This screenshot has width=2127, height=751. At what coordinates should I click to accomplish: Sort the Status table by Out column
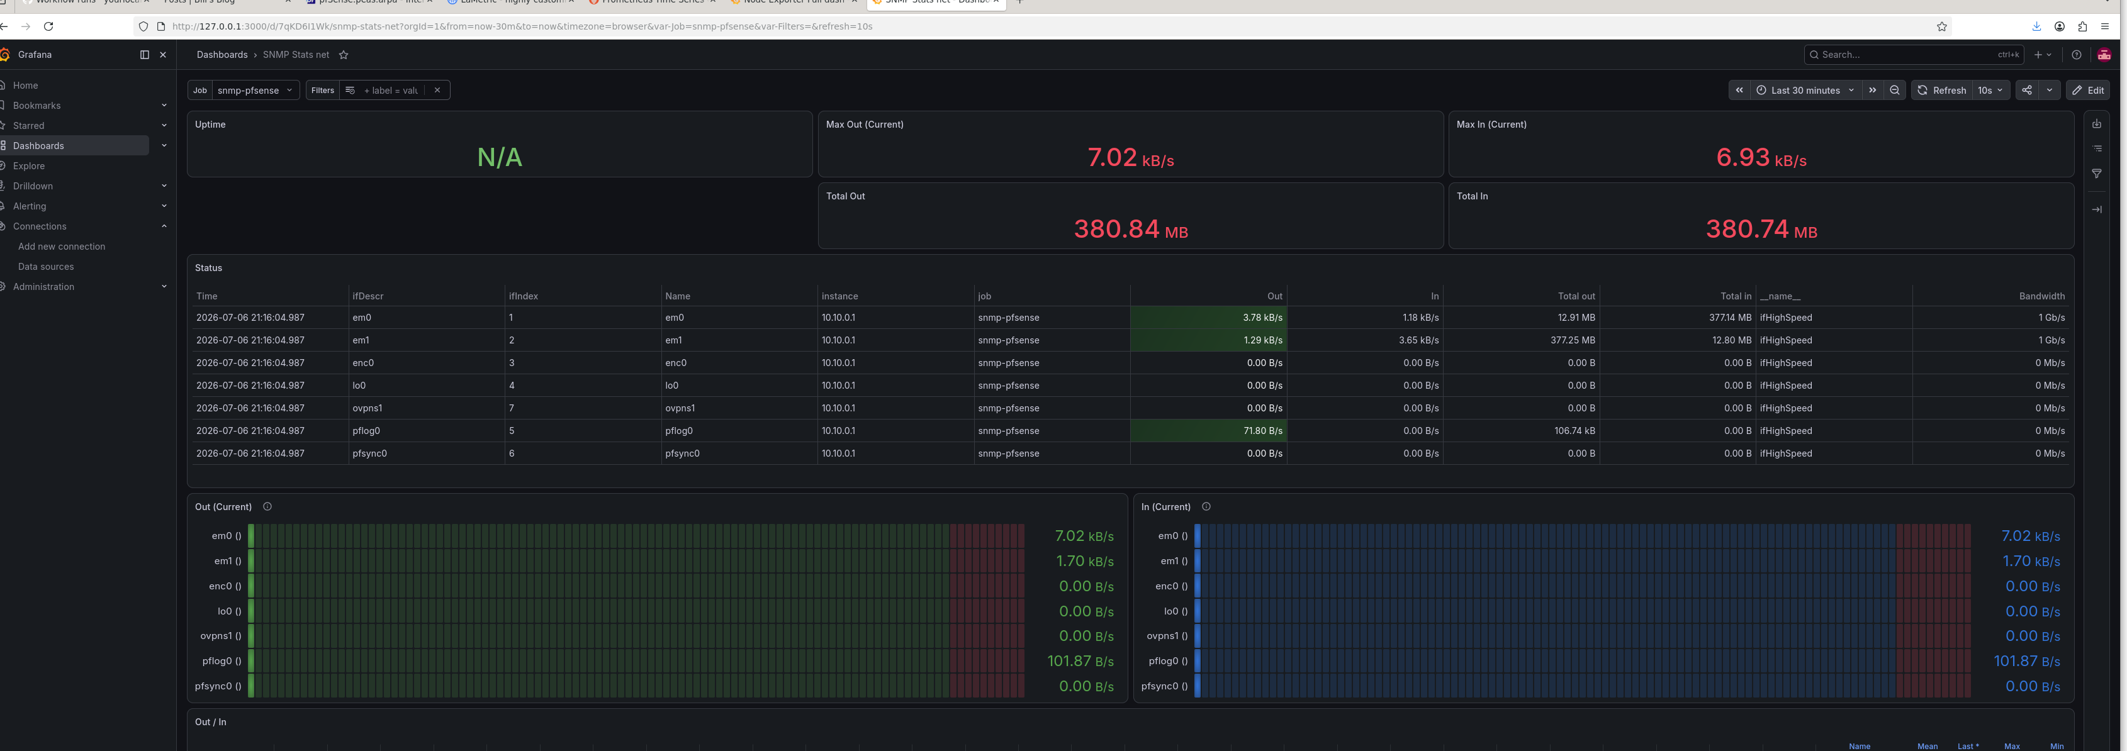pos(1275,296)
